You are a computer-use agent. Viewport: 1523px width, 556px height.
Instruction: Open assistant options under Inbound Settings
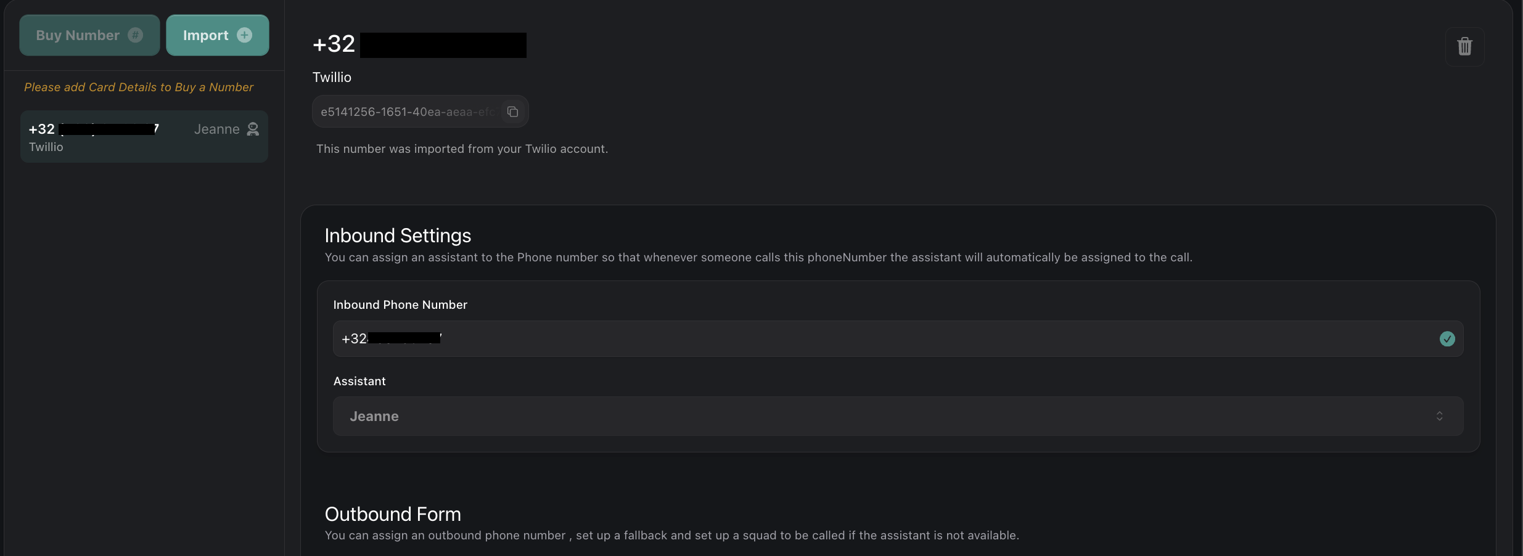[x=894, y=416]
